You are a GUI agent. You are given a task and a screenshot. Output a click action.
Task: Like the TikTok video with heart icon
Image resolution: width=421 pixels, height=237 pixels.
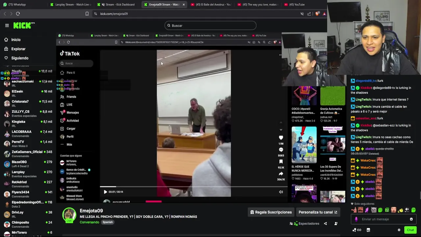click(281, 138)
